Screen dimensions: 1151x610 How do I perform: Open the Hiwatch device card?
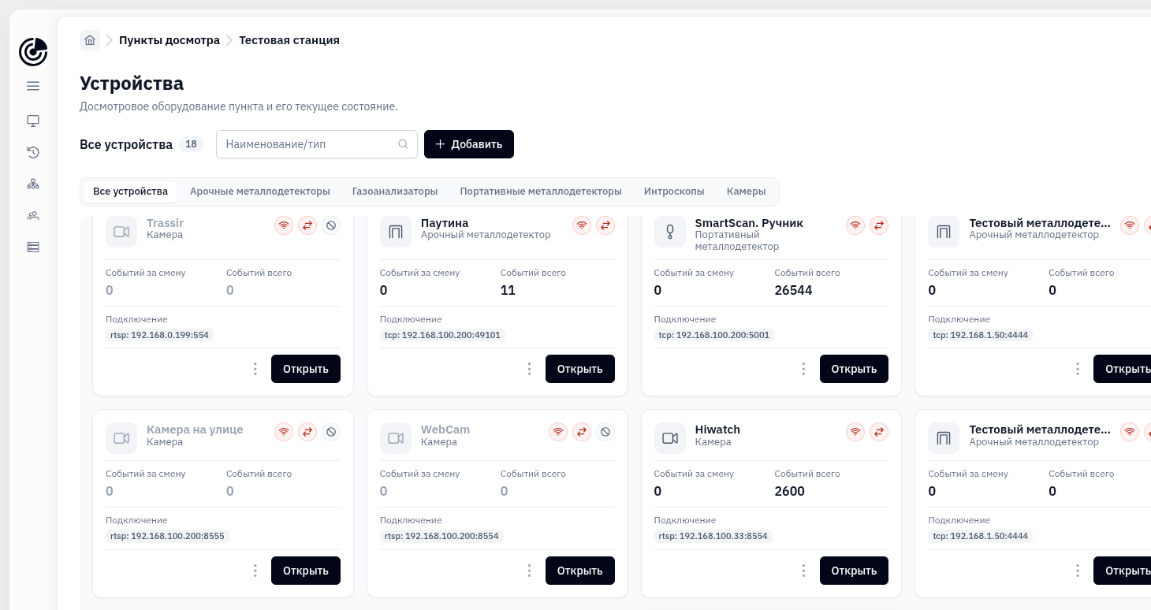(854, 571)
